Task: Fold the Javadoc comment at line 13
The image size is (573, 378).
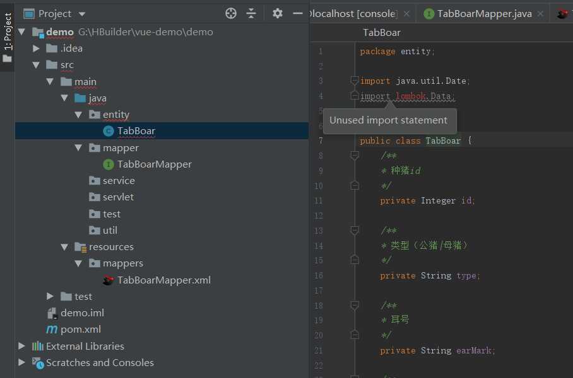Action: 354,230
